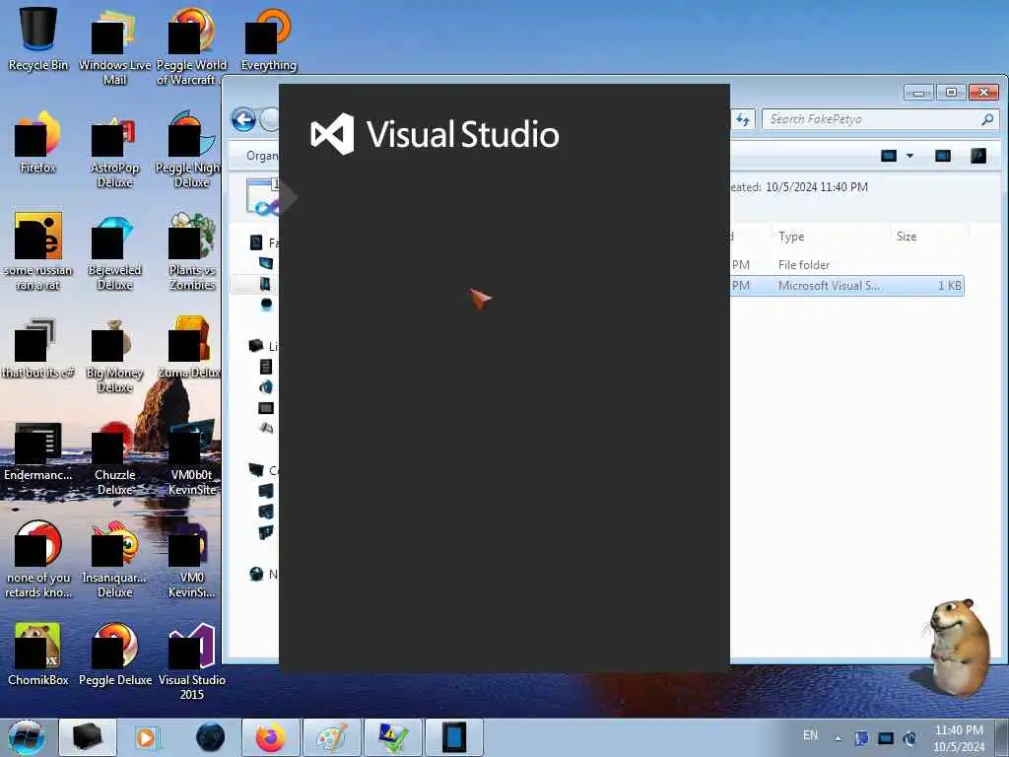The height and width of the screenshot is (757, 1009).
Task: Open the Windows Start menu orb
Action: [26, 737]
